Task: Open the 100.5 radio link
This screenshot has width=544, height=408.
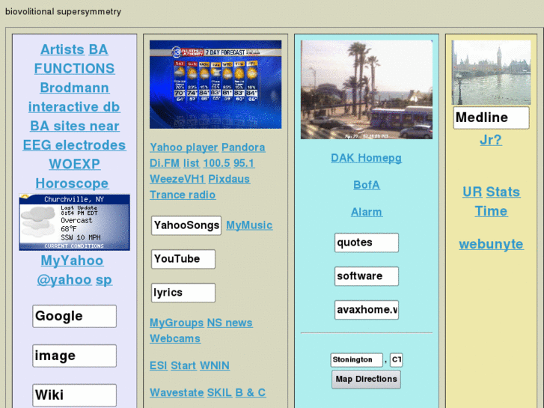Action: click(216, 163)
